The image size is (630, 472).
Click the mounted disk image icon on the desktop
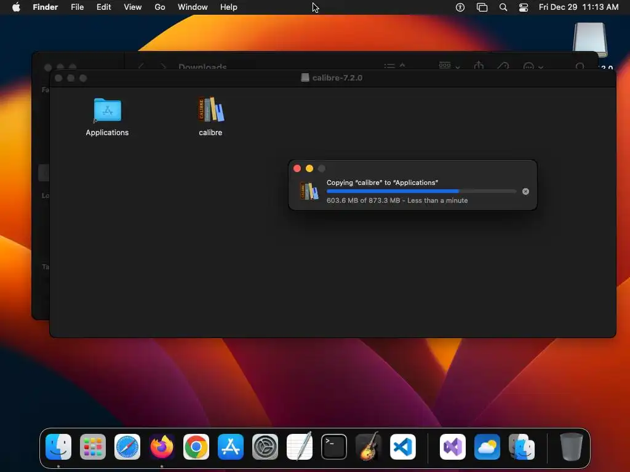pyautogui.click(x=590, y=40)
